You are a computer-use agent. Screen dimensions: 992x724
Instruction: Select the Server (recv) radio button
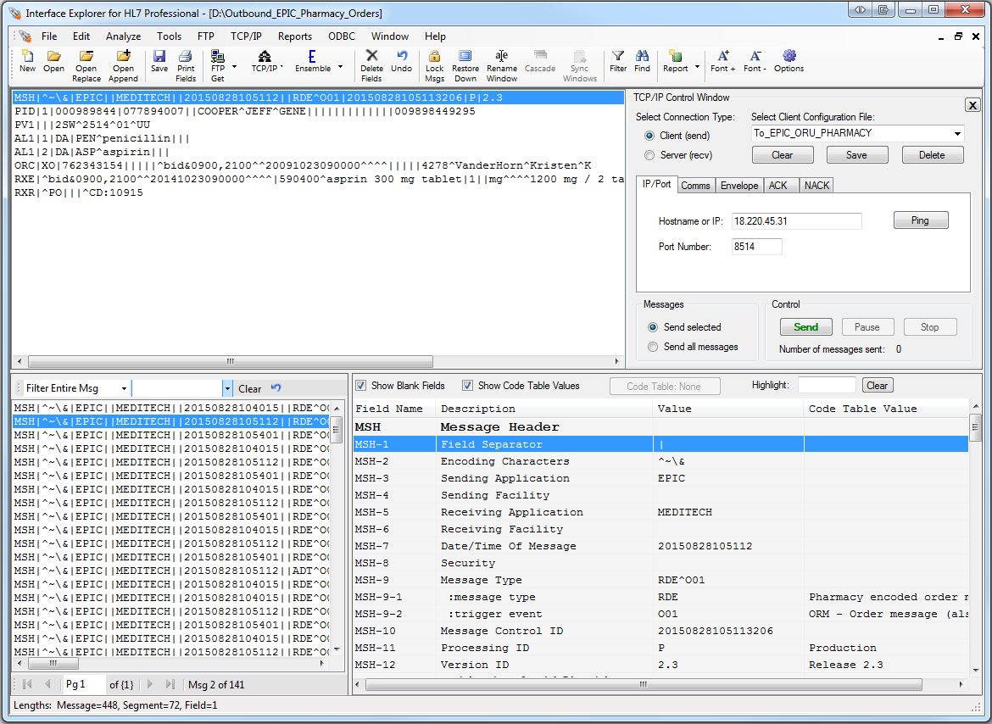click(x=649, y=155)
